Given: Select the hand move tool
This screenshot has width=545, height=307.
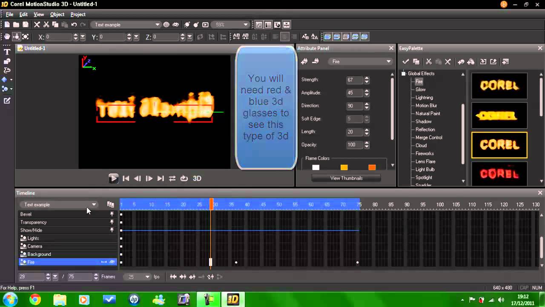Looking at the screenshot, I should (x=7, y=37).
